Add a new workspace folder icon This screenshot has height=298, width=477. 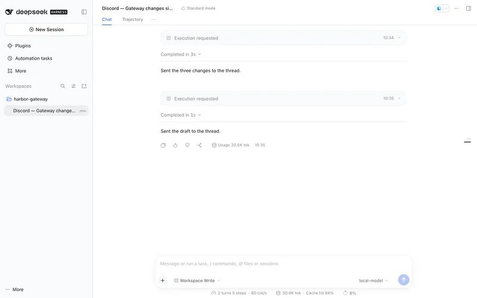tap(84, 86)
